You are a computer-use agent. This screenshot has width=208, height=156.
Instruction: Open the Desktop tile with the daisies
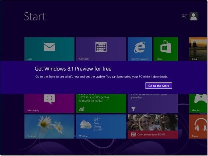[50, 127]
